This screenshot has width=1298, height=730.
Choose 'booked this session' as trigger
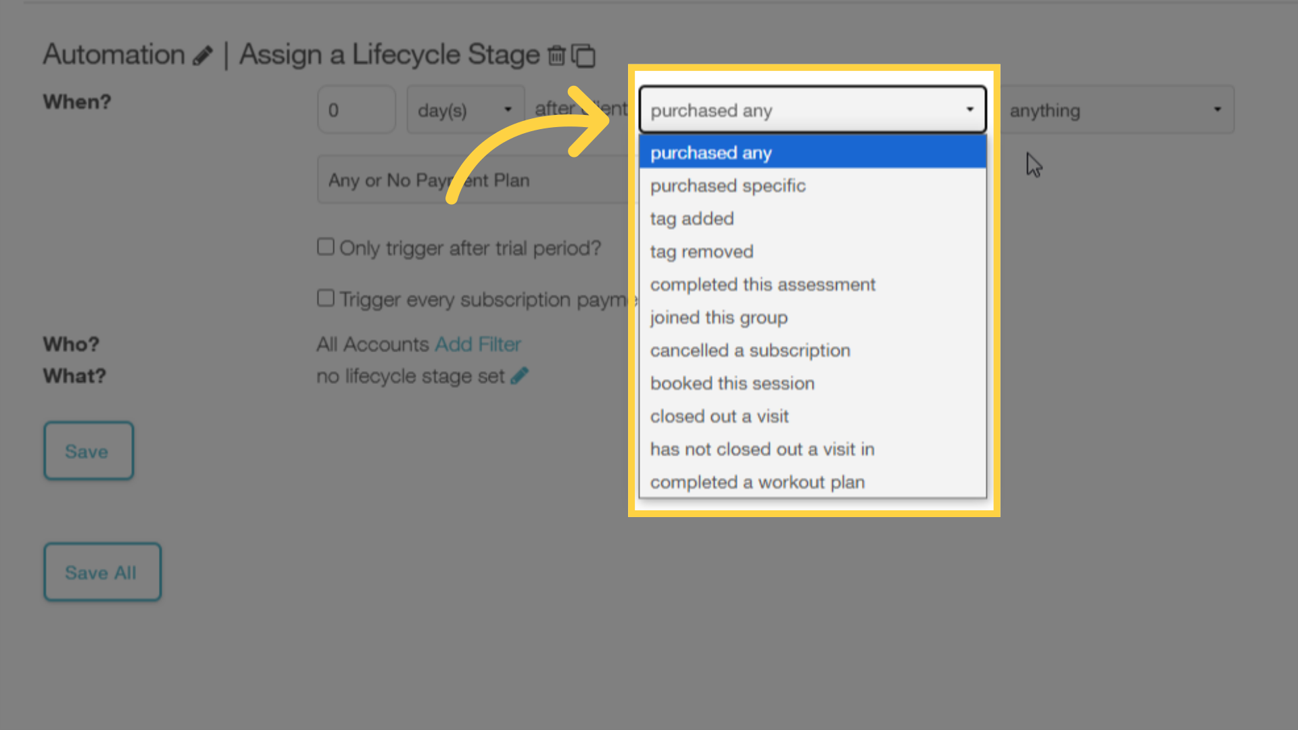(732, 383)
